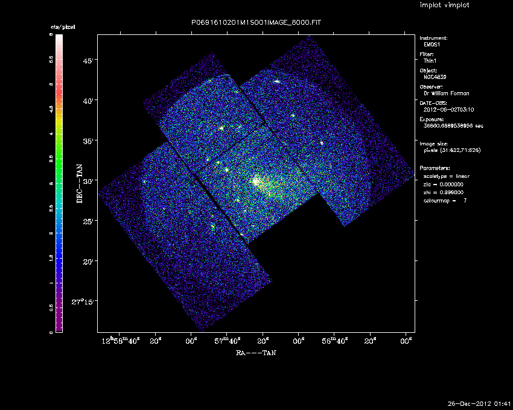
Task: Click the 20' declination tick label
Action: coord(88,262)
